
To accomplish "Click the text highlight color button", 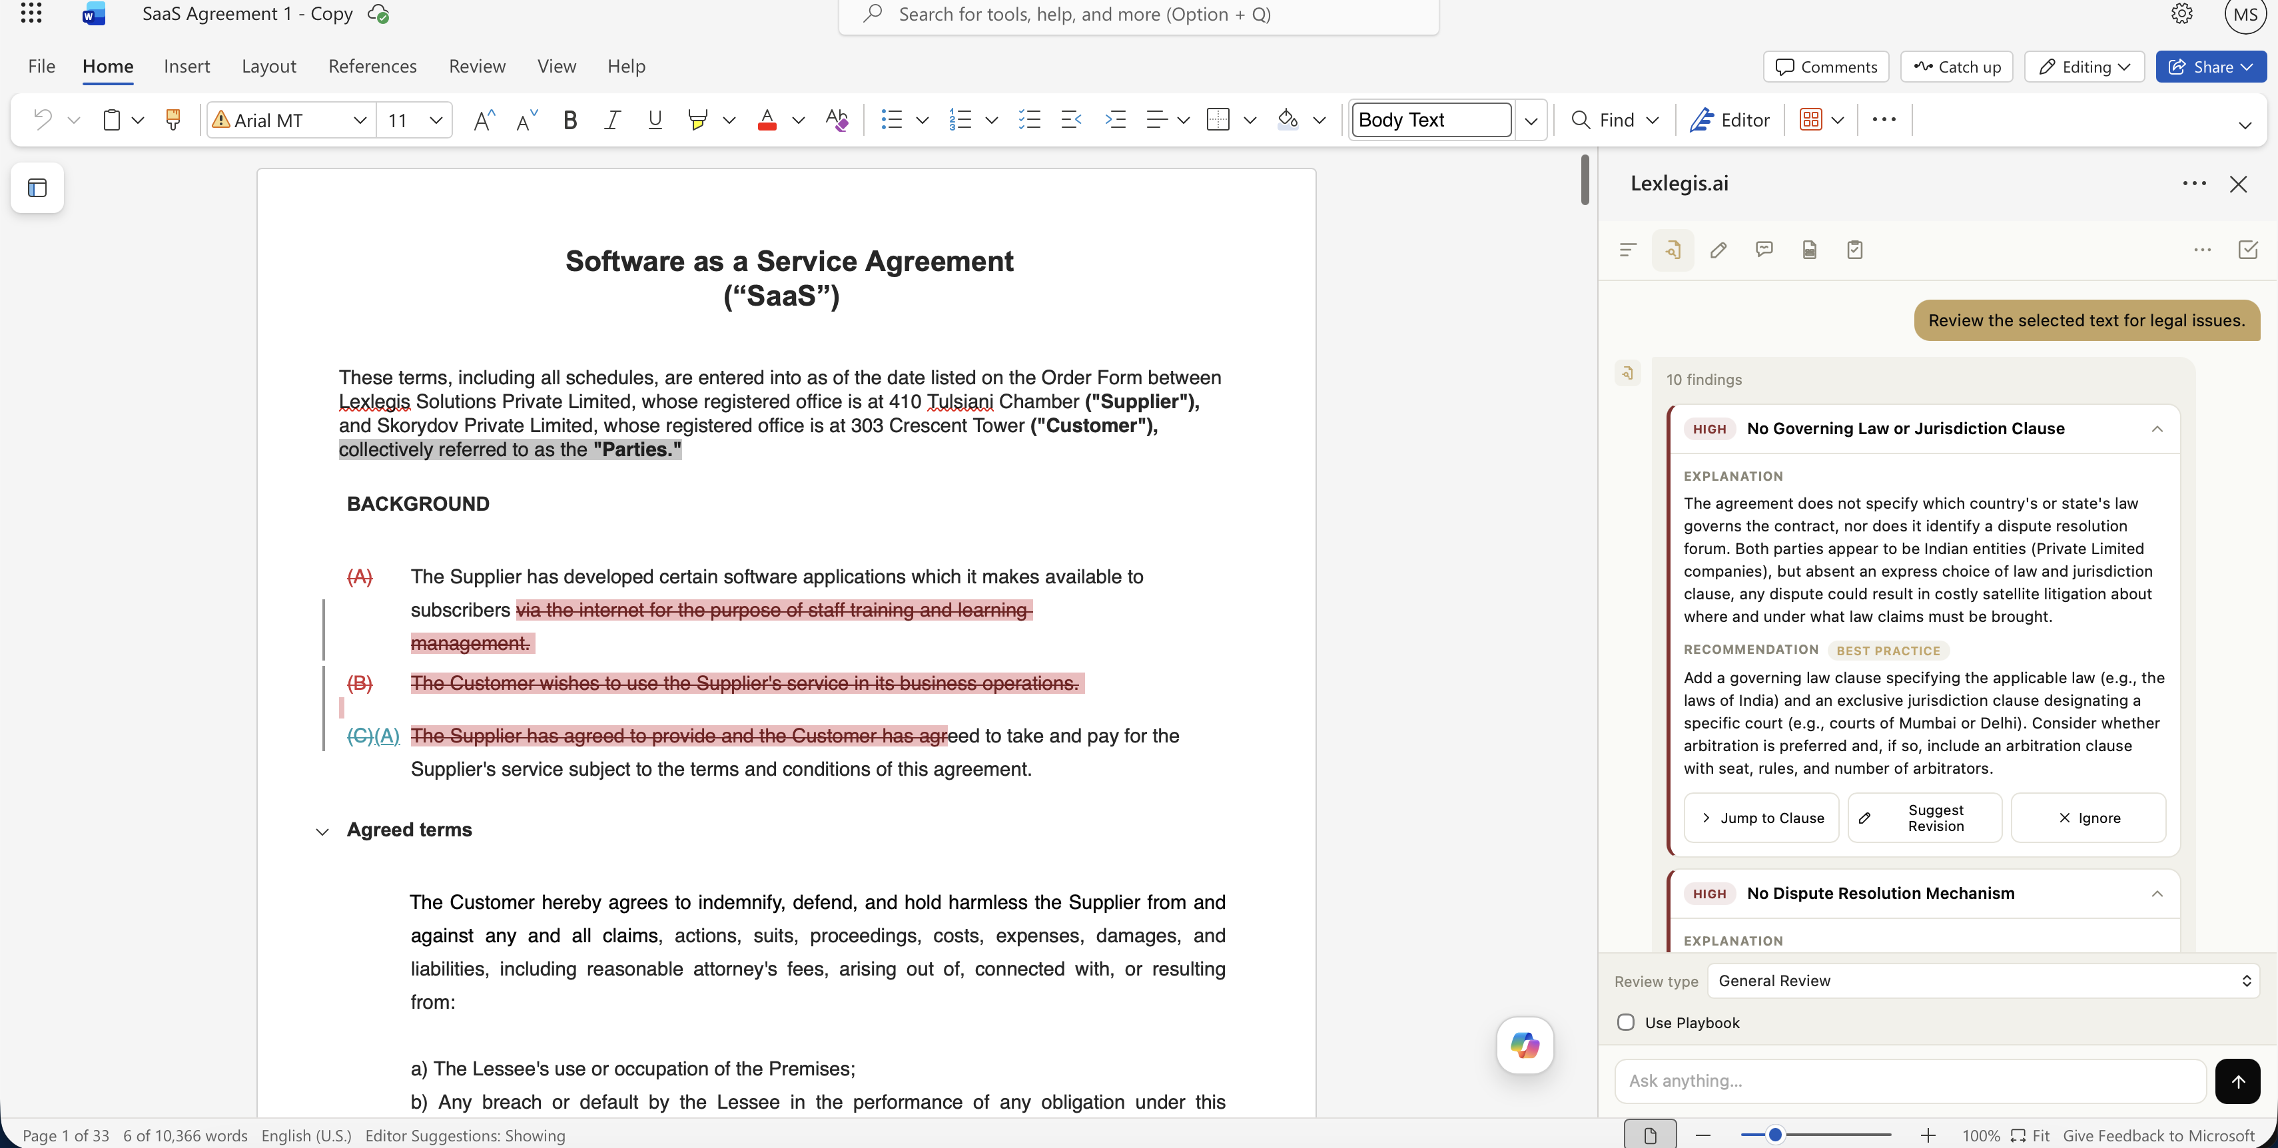I will tap(698, 119).
